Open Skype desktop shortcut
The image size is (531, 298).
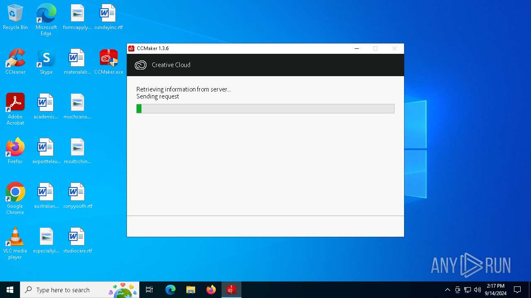[46, 62]
